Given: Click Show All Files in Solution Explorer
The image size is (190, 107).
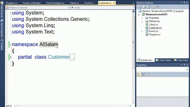Looking at the screenshot, I should pos(144,7).
